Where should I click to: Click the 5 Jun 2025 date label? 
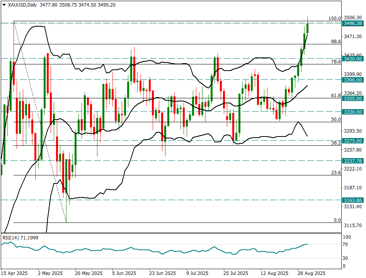point(124,273)
